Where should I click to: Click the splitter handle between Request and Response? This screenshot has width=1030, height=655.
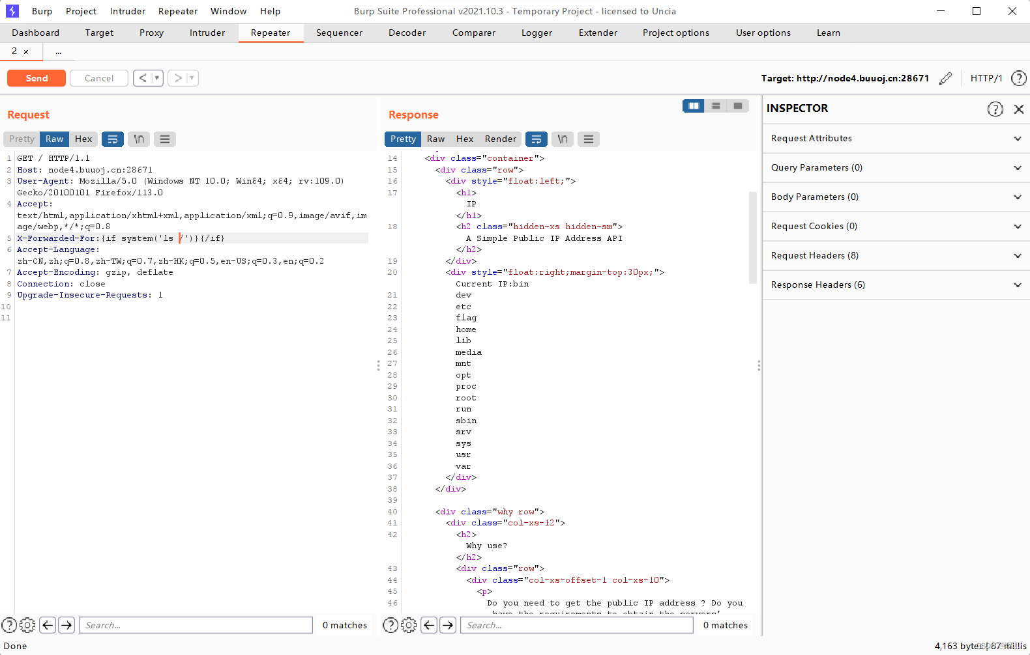click(378, 365)
